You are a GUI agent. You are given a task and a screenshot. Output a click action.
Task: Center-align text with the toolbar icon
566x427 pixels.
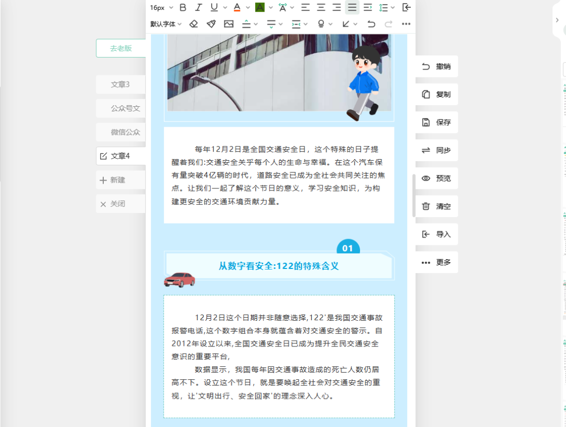321,7
